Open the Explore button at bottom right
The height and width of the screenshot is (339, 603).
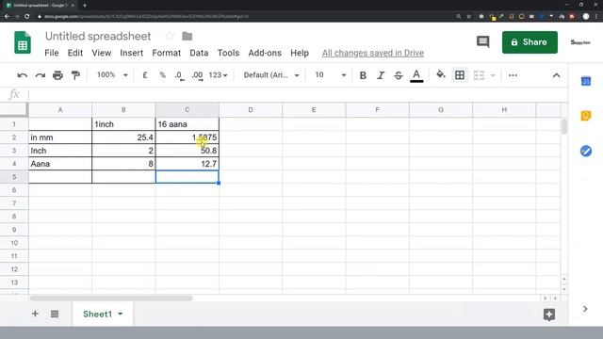(x=549, y=315)
